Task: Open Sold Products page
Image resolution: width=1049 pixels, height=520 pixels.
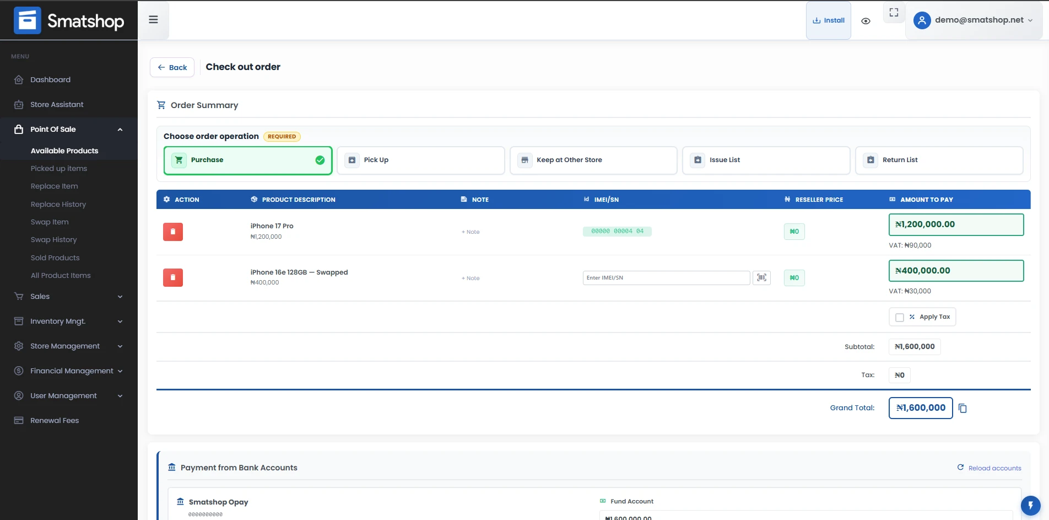Action: click(55, 258)
